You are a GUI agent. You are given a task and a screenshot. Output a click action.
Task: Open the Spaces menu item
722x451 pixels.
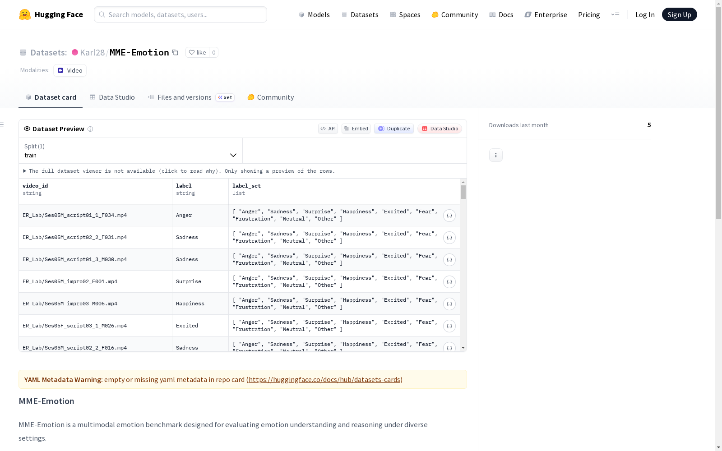click(x=405, y=14)
